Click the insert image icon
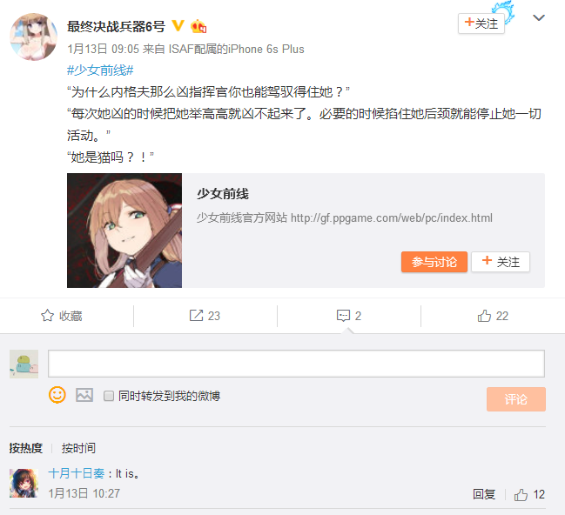The image size is (565, 515). [x=84, y=396]
